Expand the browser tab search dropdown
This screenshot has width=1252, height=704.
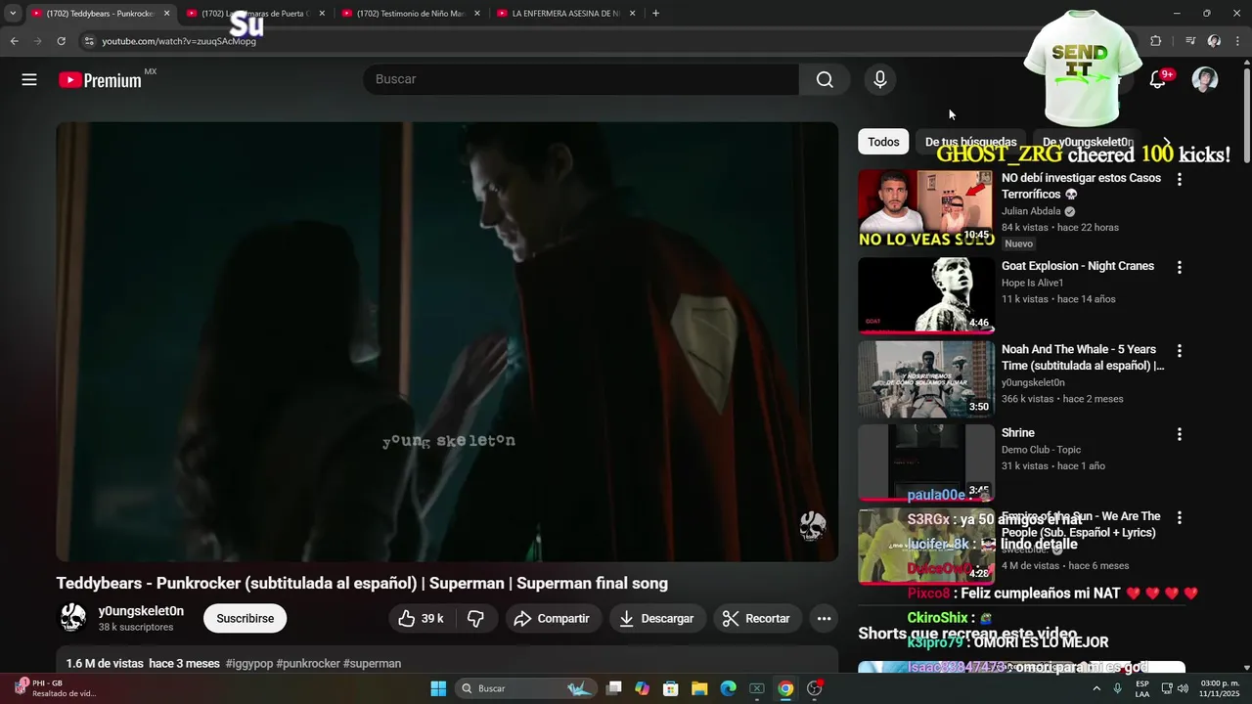tap(13, 14)
